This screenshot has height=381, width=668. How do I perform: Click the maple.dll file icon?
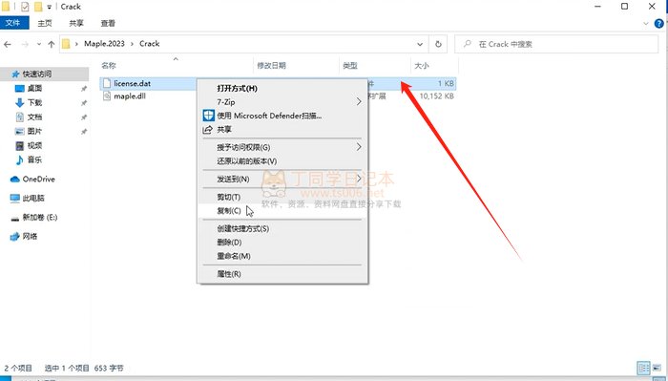click(107, 96)
